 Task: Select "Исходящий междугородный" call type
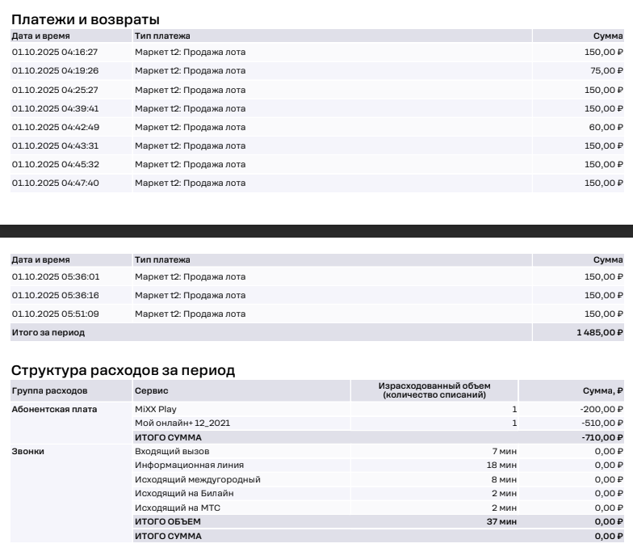point(197,480)
